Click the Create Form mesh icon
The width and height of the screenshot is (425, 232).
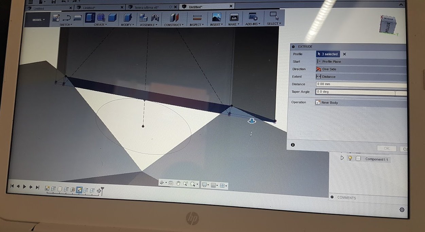tap(101, 18)
